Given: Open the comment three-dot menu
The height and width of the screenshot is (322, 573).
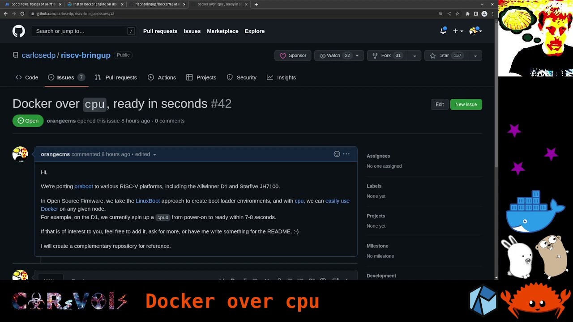Looking at the screenshot, I should pyautogui.click(x=346, y=154).
